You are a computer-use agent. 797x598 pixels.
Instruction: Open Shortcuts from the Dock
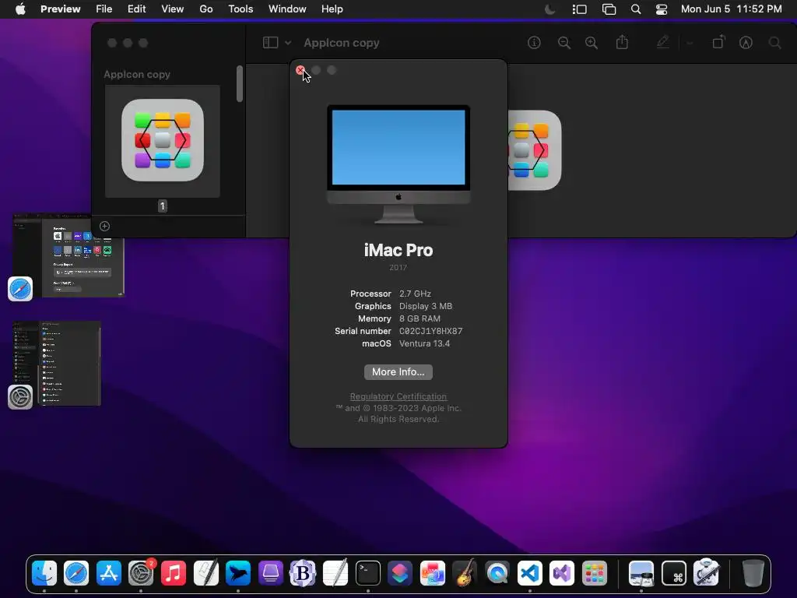pos(400,573)
